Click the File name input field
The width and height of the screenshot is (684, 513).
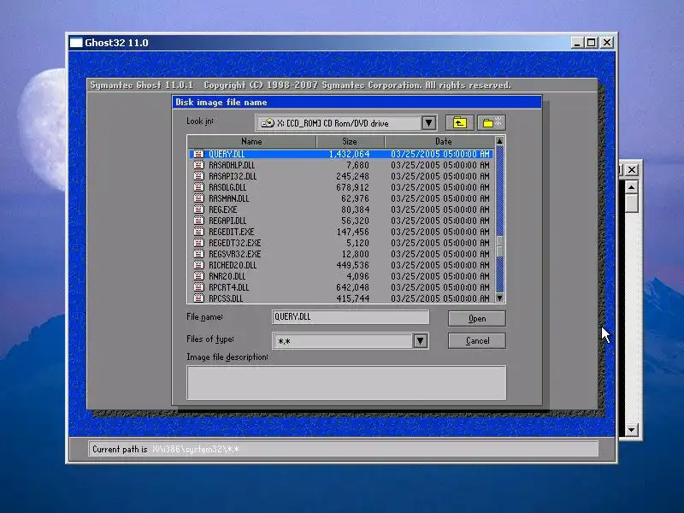(351, 317)
